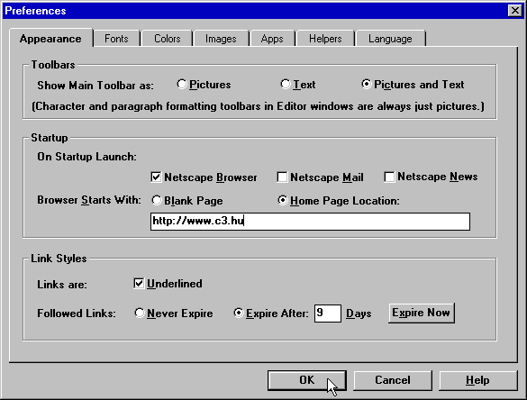Image resolution: width=527 pixels, height=400 pixels.
Task: Open the Colors tab
Action: [167, 39]
